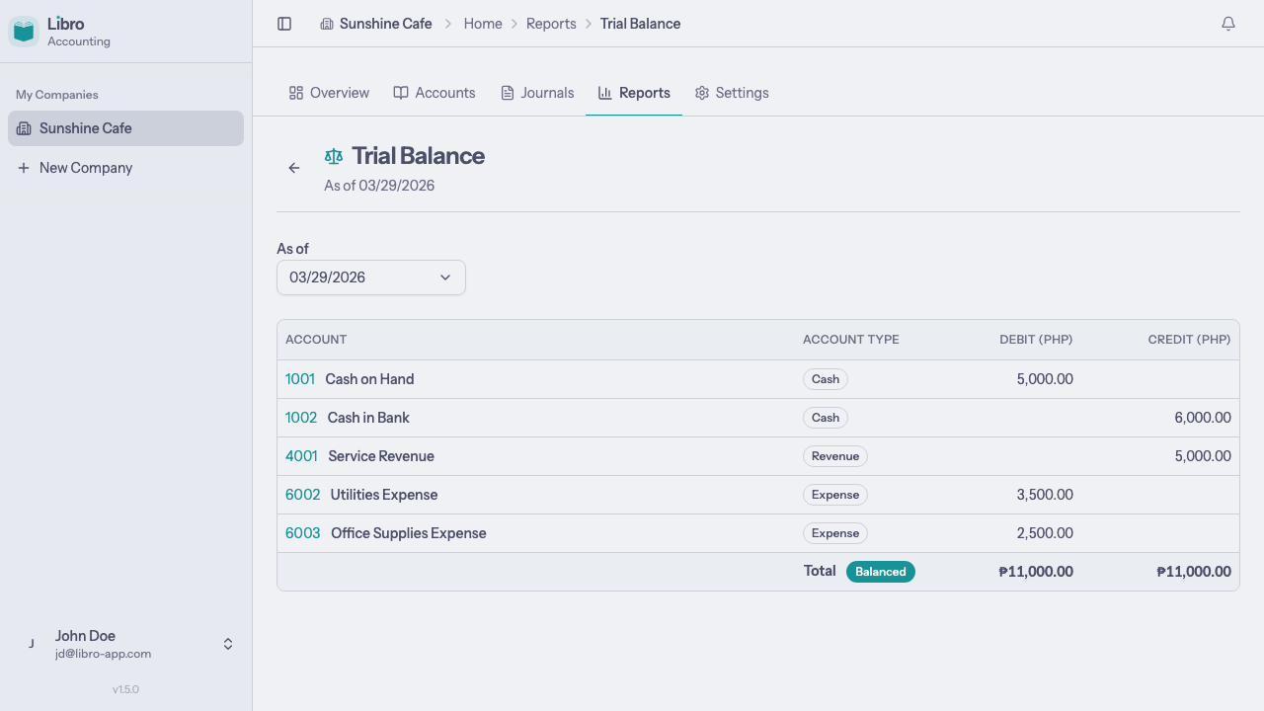This screenshot has width=1264, height=711.
Task: Open the notifications bell
Action: pos(1227,23)
